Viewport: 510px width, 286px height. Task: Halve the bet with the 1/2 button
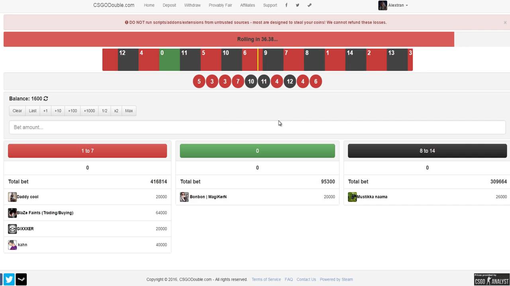click(104, 111)
